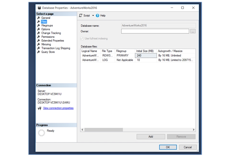Select the Initial Size cell showing 18
This screenshot has height=157, width=230.
pos(146,60)
